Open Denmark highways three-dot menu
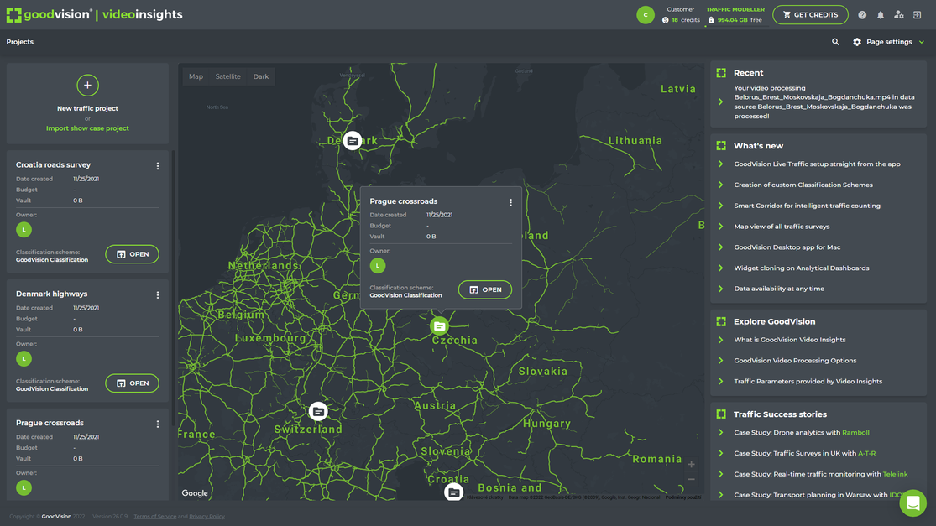Screen dimensions: 936x526 coord(158,294)
